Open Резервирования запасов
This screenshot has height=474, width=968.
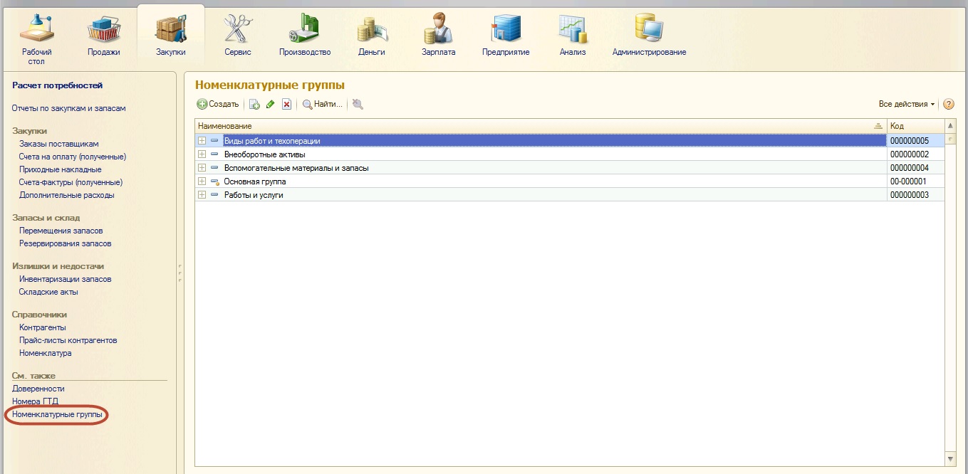point(66,243)
